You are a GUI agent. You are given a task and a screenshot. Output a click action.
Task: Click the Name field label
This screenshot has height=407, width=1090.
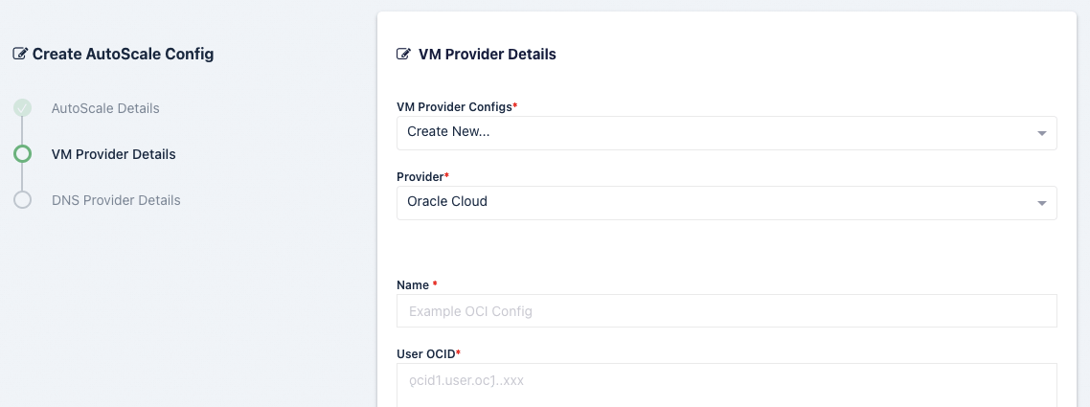coord(413,284)
